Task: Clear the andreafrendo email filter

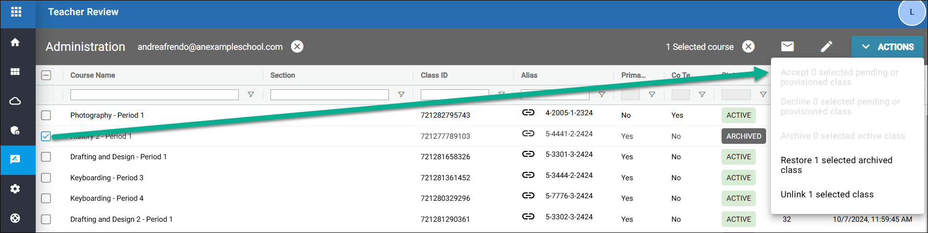Action: 297,46
